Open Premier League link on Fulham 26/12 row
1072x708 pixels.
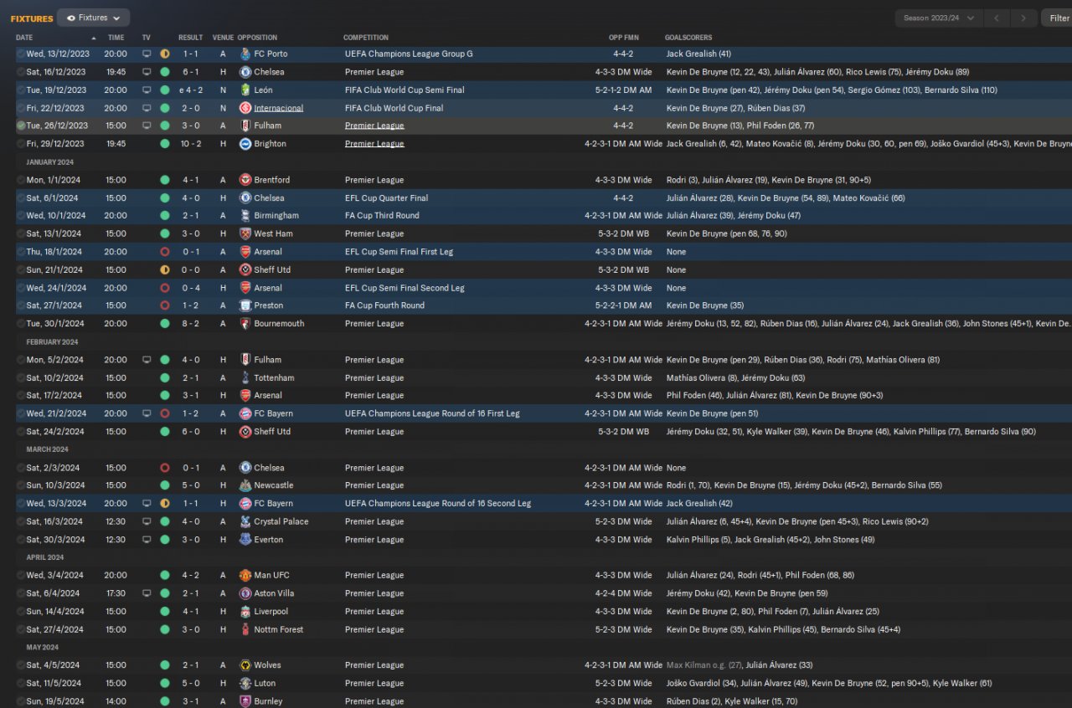point(374,126)
